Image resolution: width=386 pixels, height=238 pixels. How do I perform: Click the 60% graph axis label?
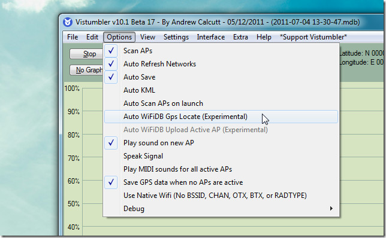(x=73, y=181)
